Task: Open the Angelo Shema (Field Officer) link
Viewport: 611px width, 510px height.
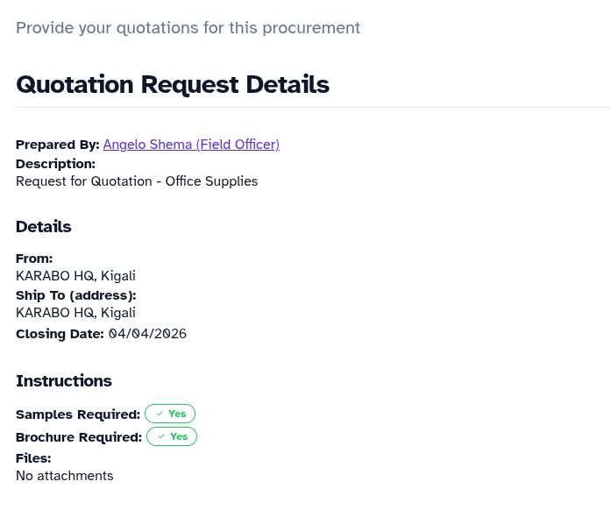Action: (x=191, y=145)
